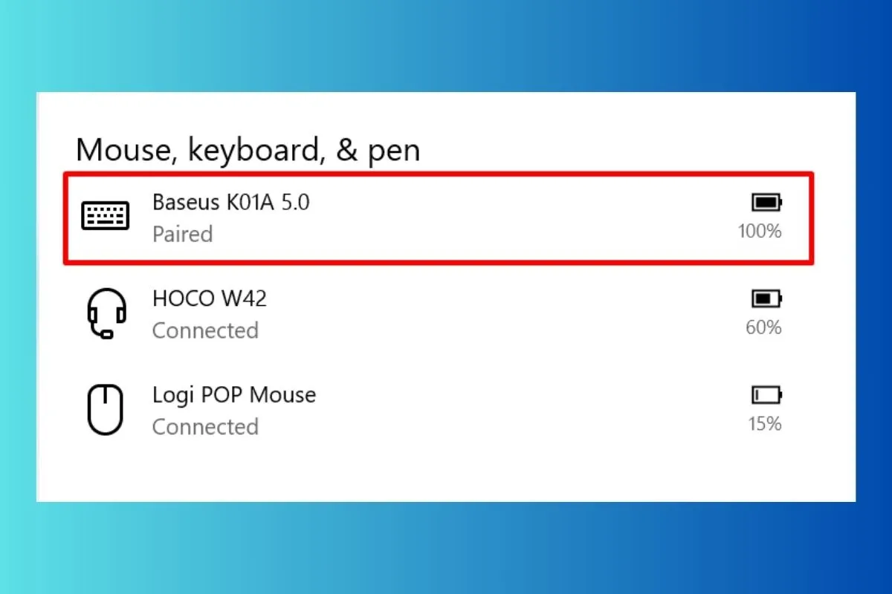Screen dimensions: 892x594
Task: Select the Logi POP Mouse device name
Action: tap(234, 394)
